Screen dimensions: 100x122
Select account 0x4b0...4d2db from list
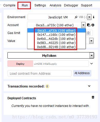[56, 39]
